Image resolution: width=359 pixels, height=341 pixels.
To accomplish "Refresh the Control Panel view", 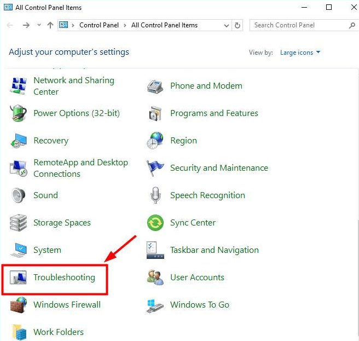I will pyautogui.click(x=238, y=25).
